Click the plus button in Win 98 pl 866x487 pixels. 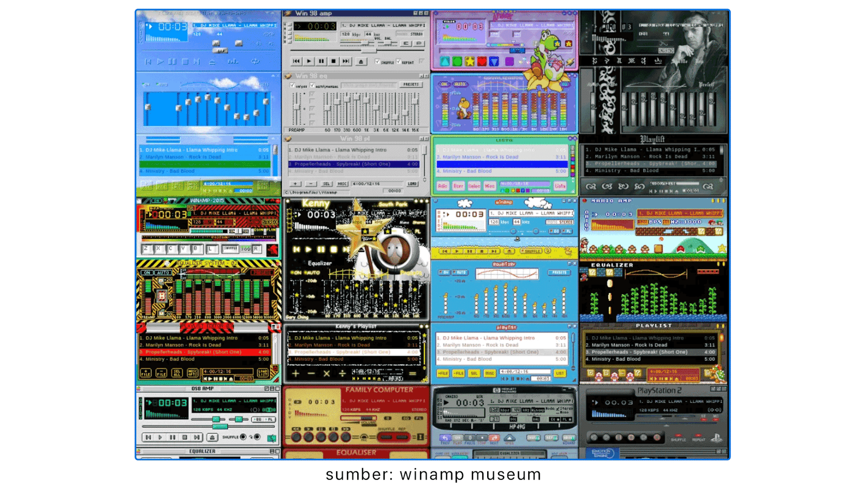coord(295,184)
